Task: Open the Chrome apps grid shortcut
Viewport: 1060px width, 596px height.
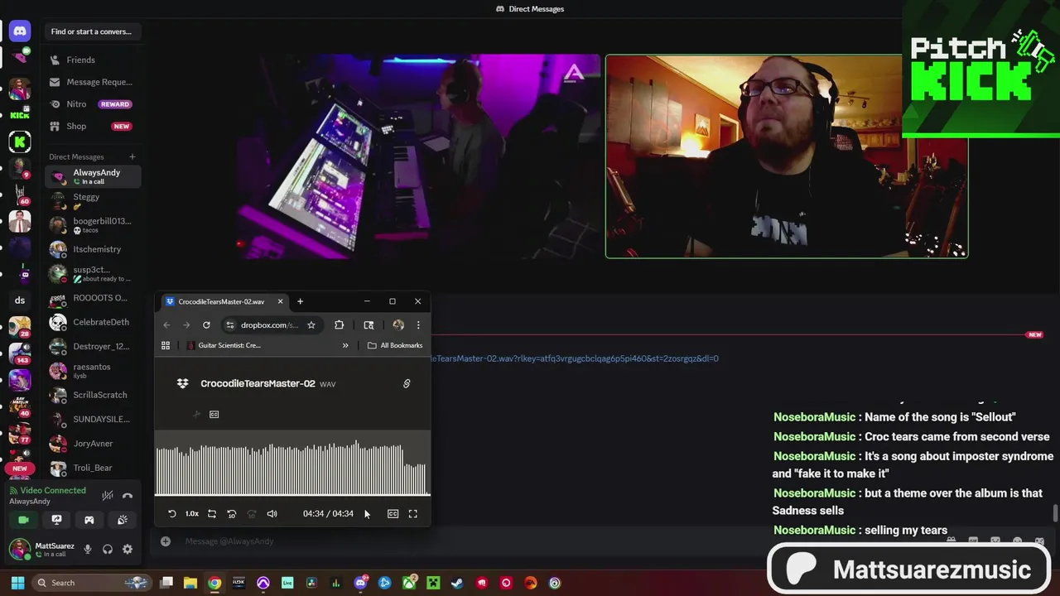Action: point(166,345)
